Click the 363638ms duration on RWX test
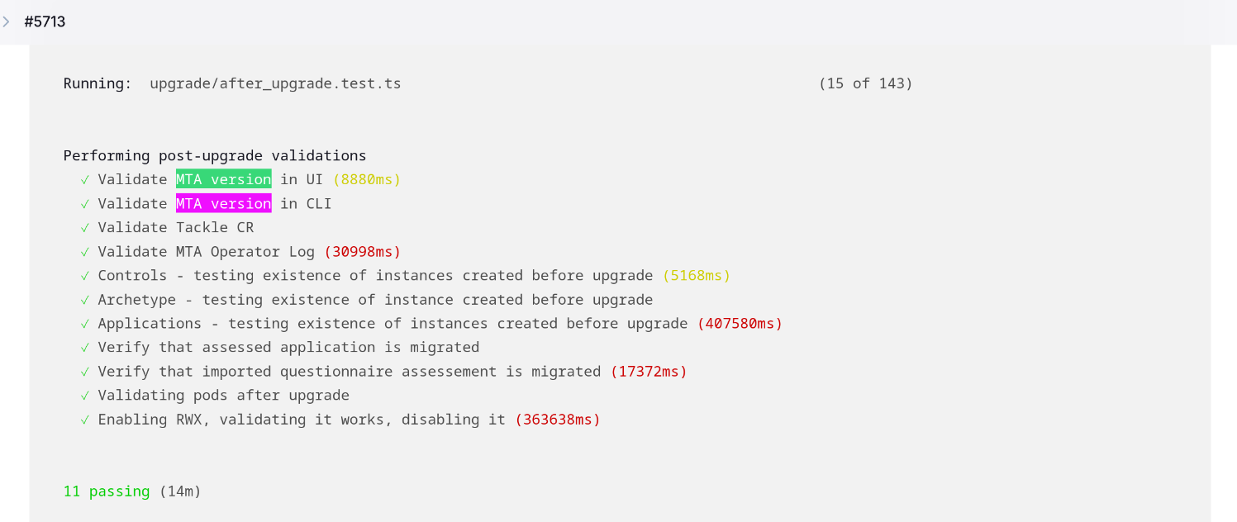This screenshot has height=522, width=1237. click(558, 419)
